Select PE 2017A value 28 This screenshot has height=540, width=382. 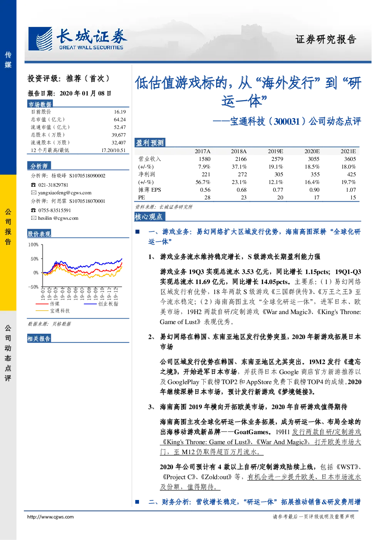[x=207, y=197]
